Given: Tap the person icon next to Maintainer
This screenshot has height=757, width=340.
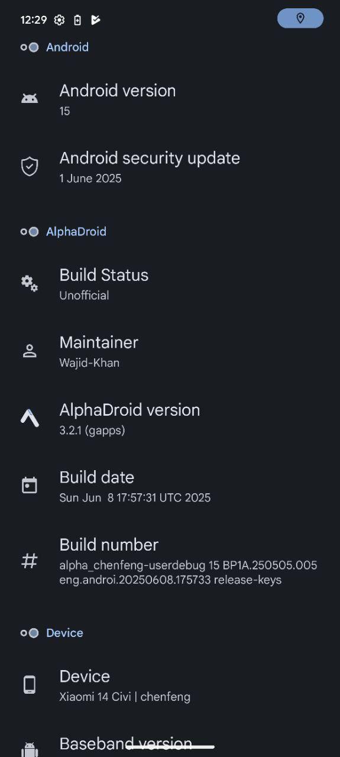Looking at the screenshot, I should tap(30, 351).
